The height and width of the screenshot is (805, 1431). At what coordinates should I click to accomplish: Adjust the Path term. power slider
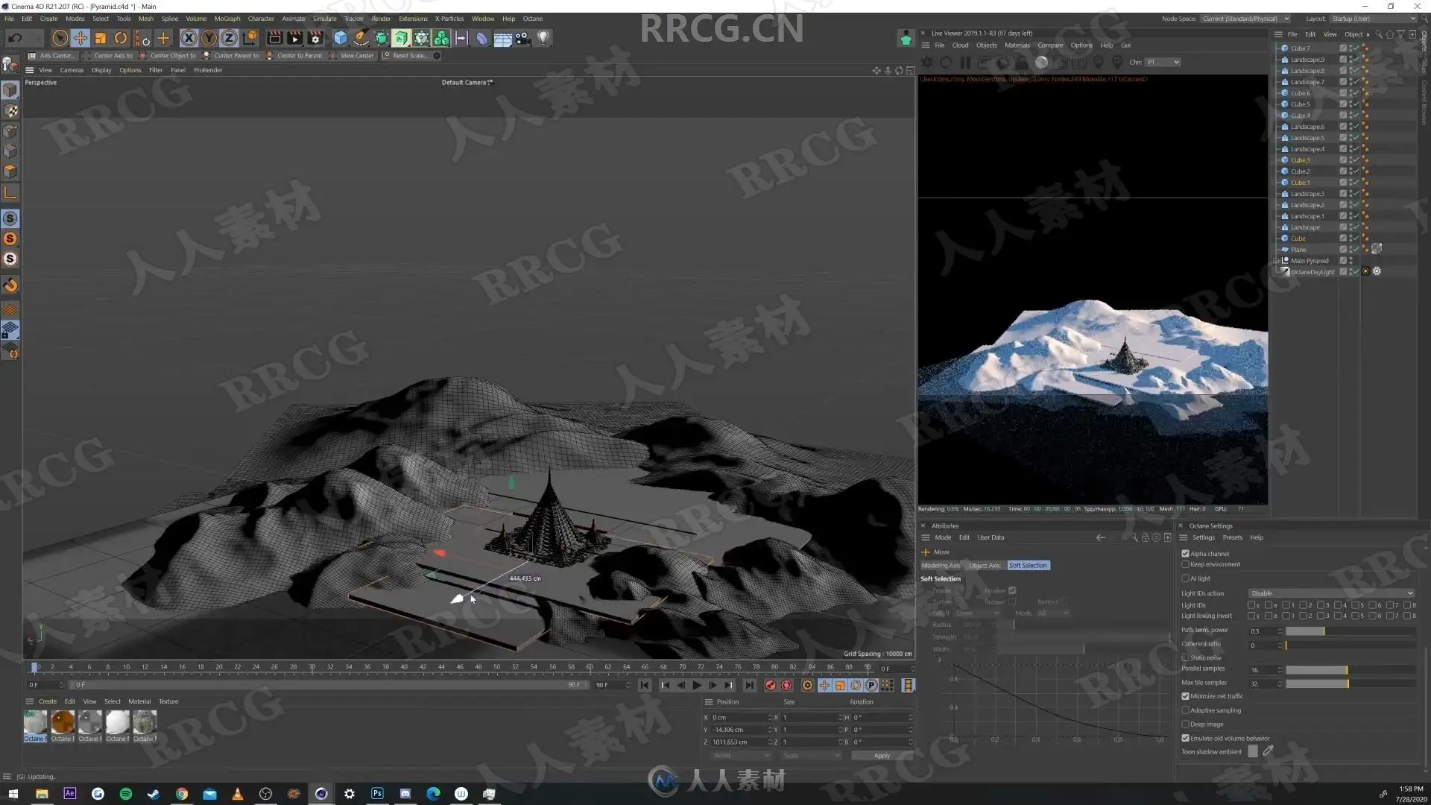[1324, 631]
